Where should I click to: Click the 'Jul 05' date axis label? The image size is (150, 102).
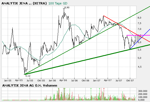(x=30, y=80)
